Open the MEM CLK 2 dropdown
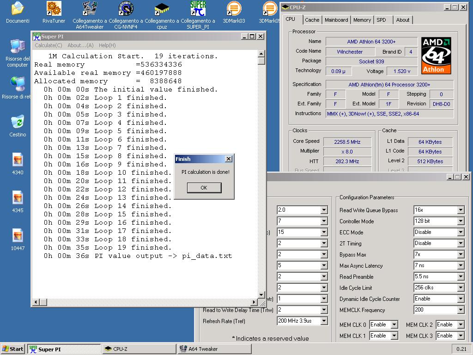The height and width of the screenshot is (355, 473). click(461, 325)
